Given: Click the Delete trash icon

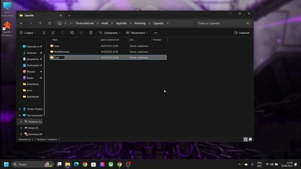Looking at the screenshot, I should point(91,33).
